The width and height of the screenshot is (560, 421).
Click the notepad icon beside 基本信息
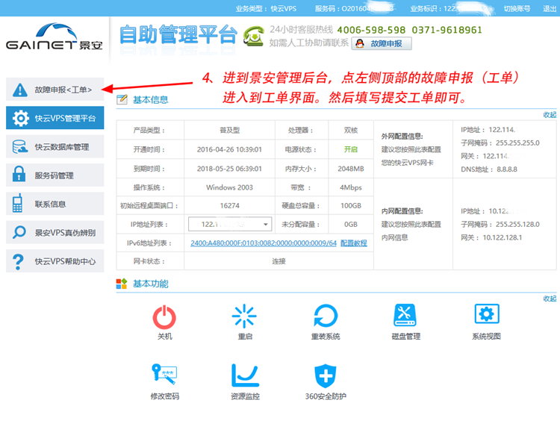tap(122, 99)
